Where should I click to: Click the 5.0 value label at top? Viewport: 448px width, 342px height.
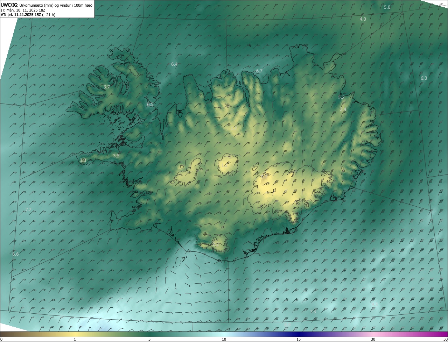coord(387,7)
